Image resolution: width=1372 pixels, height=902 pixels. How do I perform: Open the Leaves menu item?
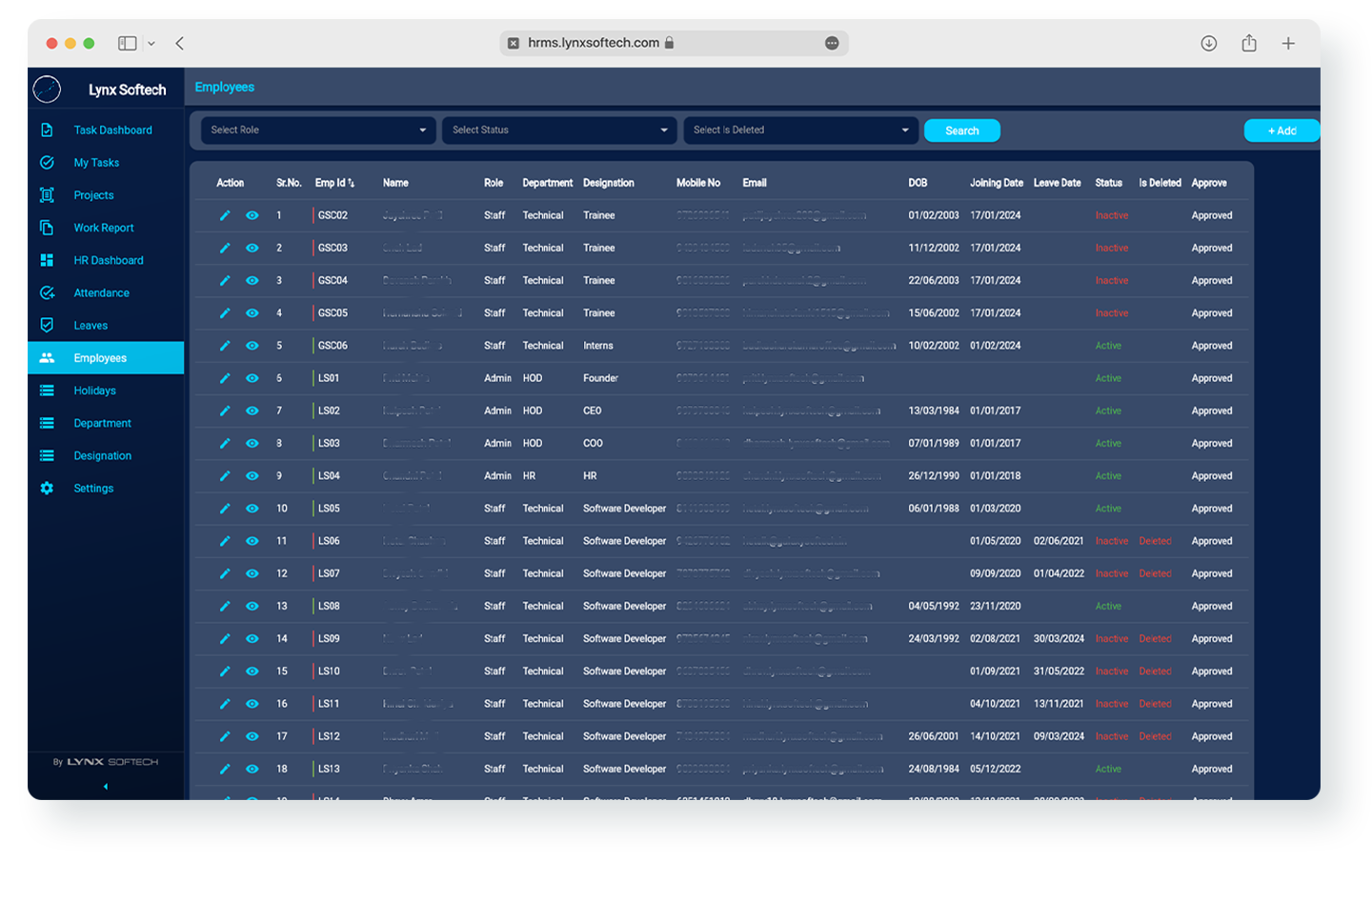91,326
